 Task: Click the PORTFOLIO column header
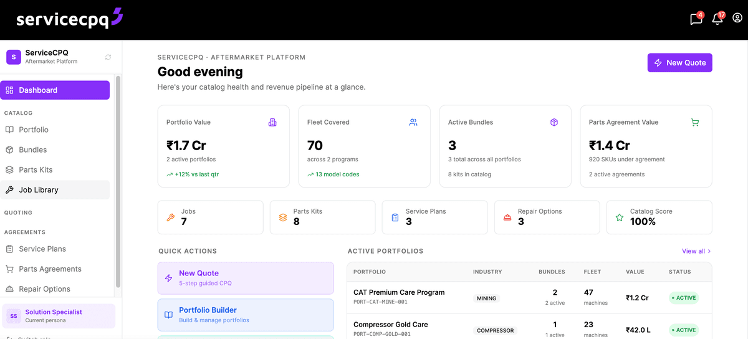(369, 272)
